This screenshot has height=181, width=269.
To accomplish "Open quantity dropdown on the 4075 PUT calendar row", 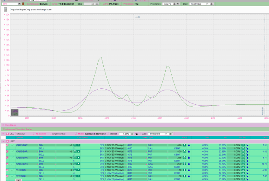I will 78,151.
